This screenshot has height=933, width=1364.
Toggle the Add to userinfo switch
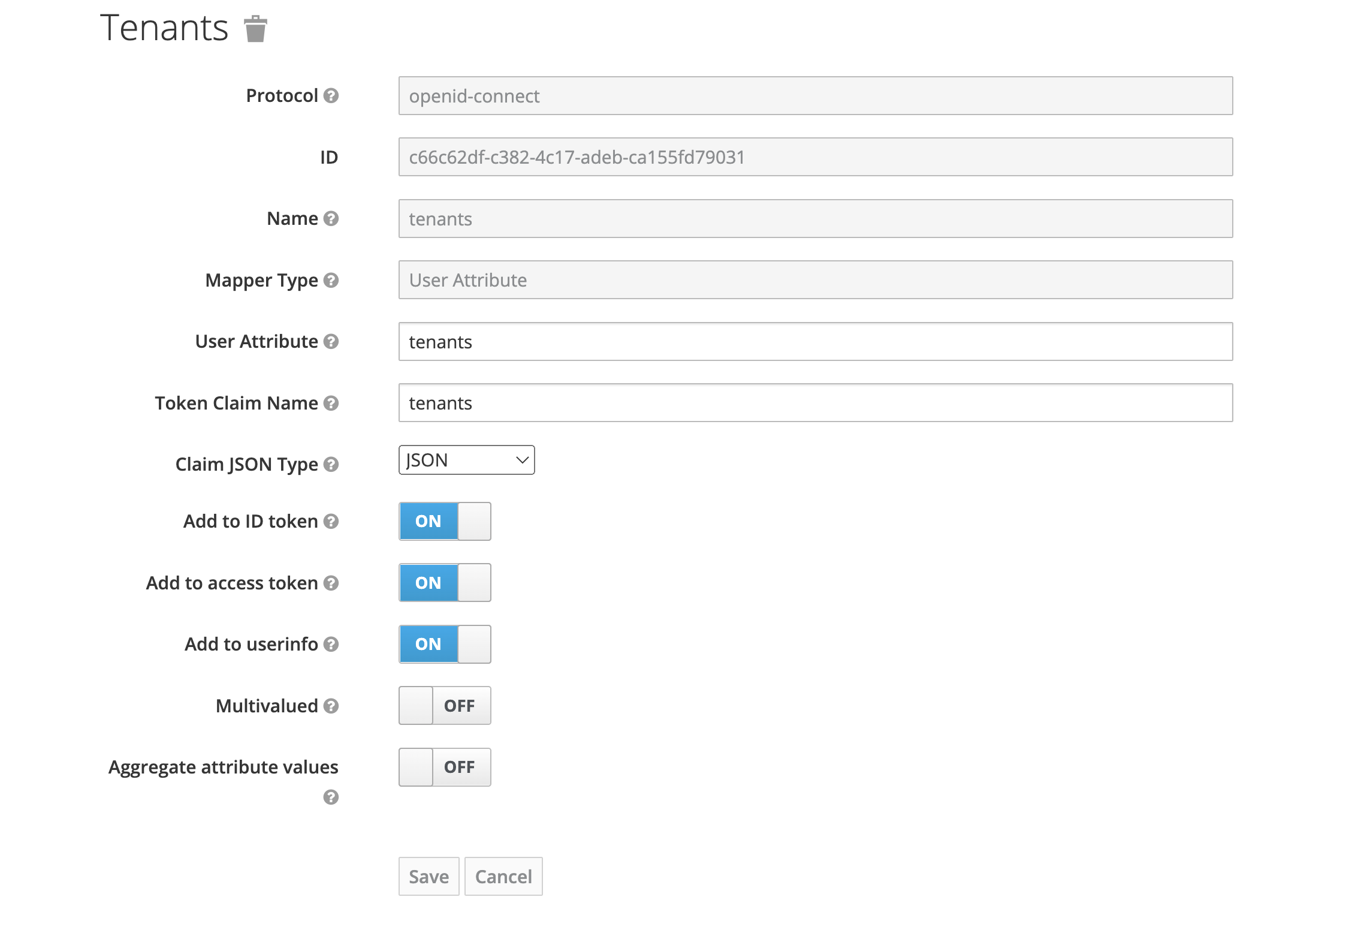[x=445, y=644]
